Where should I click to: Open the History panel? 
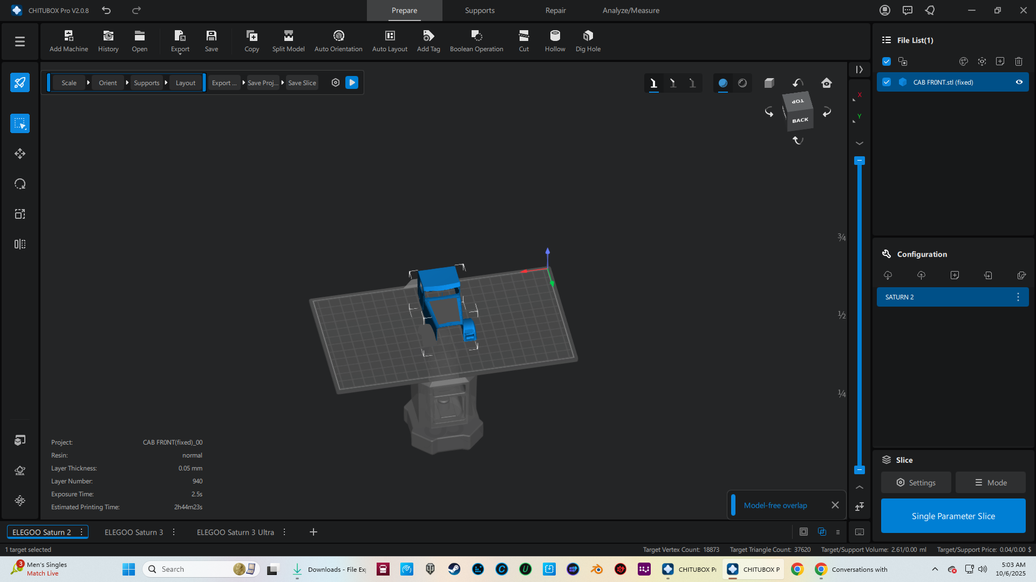pyautogui.click(x=108, y=41)
